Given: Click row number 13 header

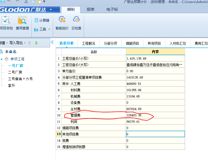Looking at the screenshot, I should [x=59, y=134].
